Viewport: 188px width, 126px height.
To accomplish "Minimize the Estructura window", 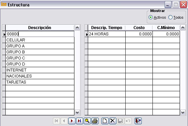I will 168,5.
